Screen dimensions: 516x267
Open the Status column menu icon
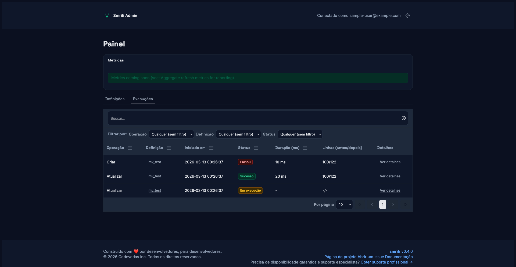(256, 148)
